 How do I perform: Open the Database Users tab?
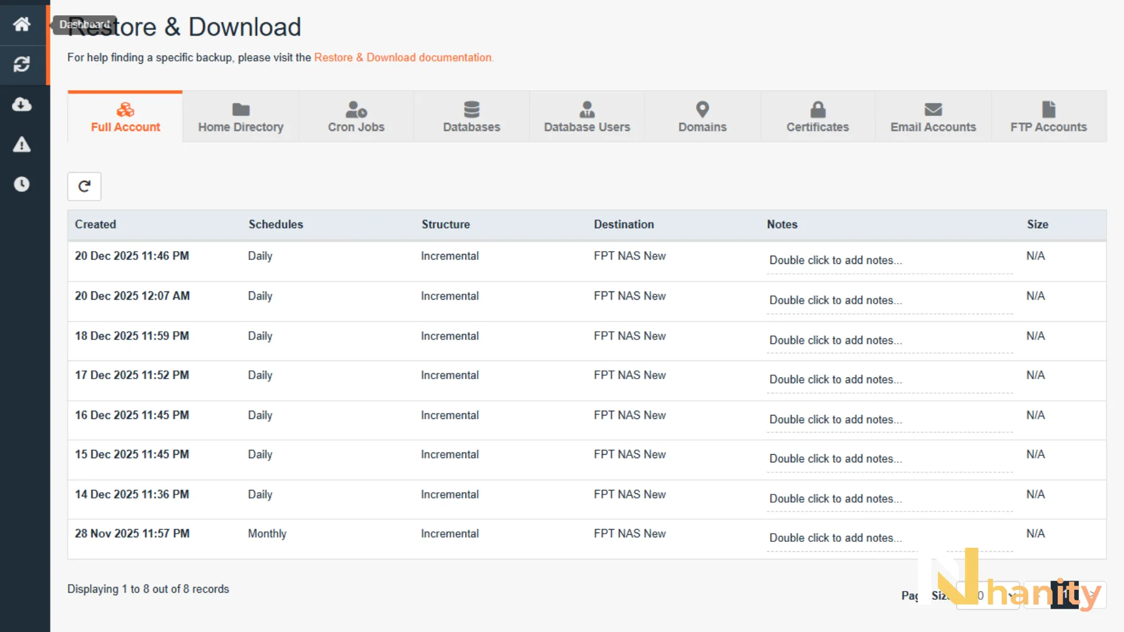(x=587, y=117)
